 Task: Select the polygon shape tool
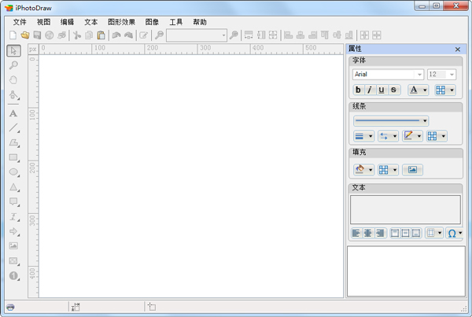14,142
